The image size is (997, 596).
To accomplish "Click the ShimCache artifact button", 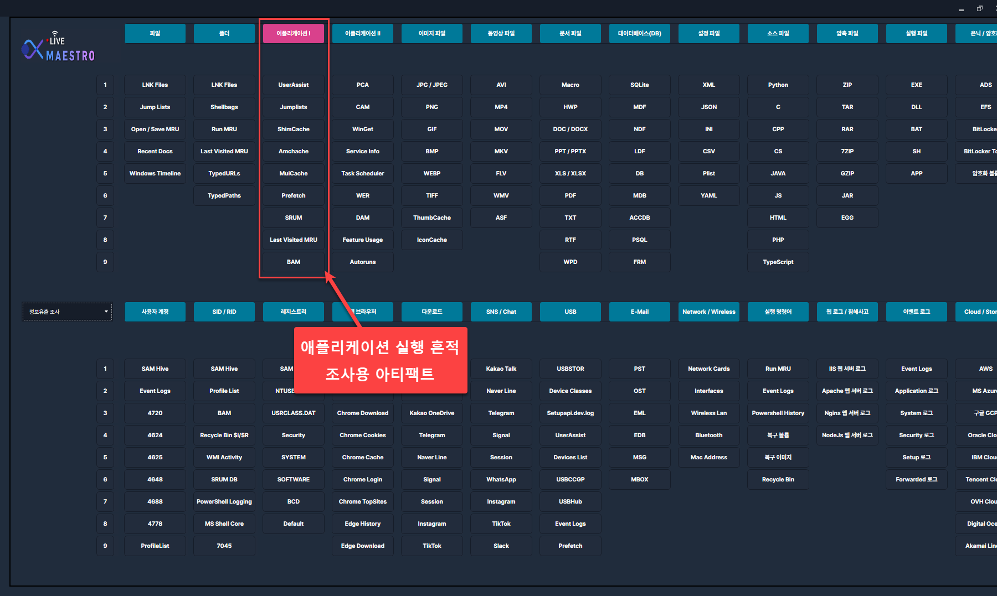I will pyautogui.click(x=294, y=129).
